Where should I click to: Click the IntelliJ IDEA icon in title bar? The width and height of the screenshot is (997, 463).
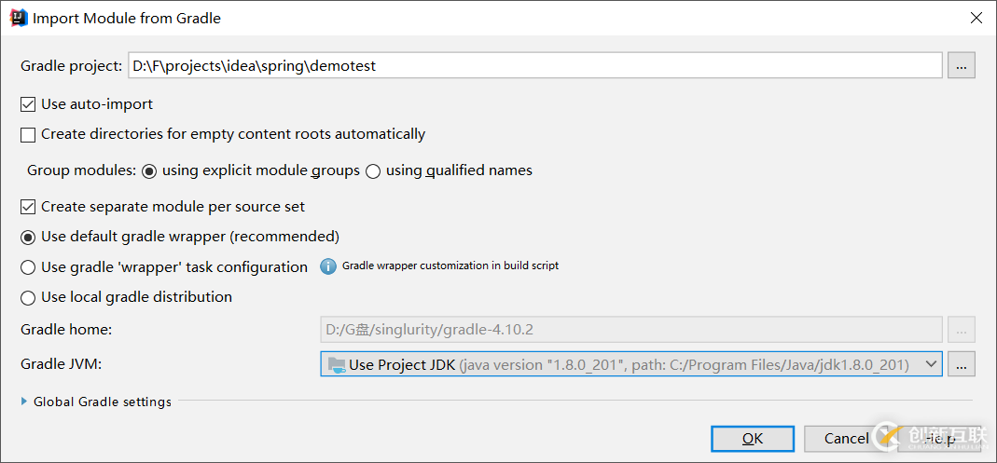pyautogui.click(x=19, y=18)
